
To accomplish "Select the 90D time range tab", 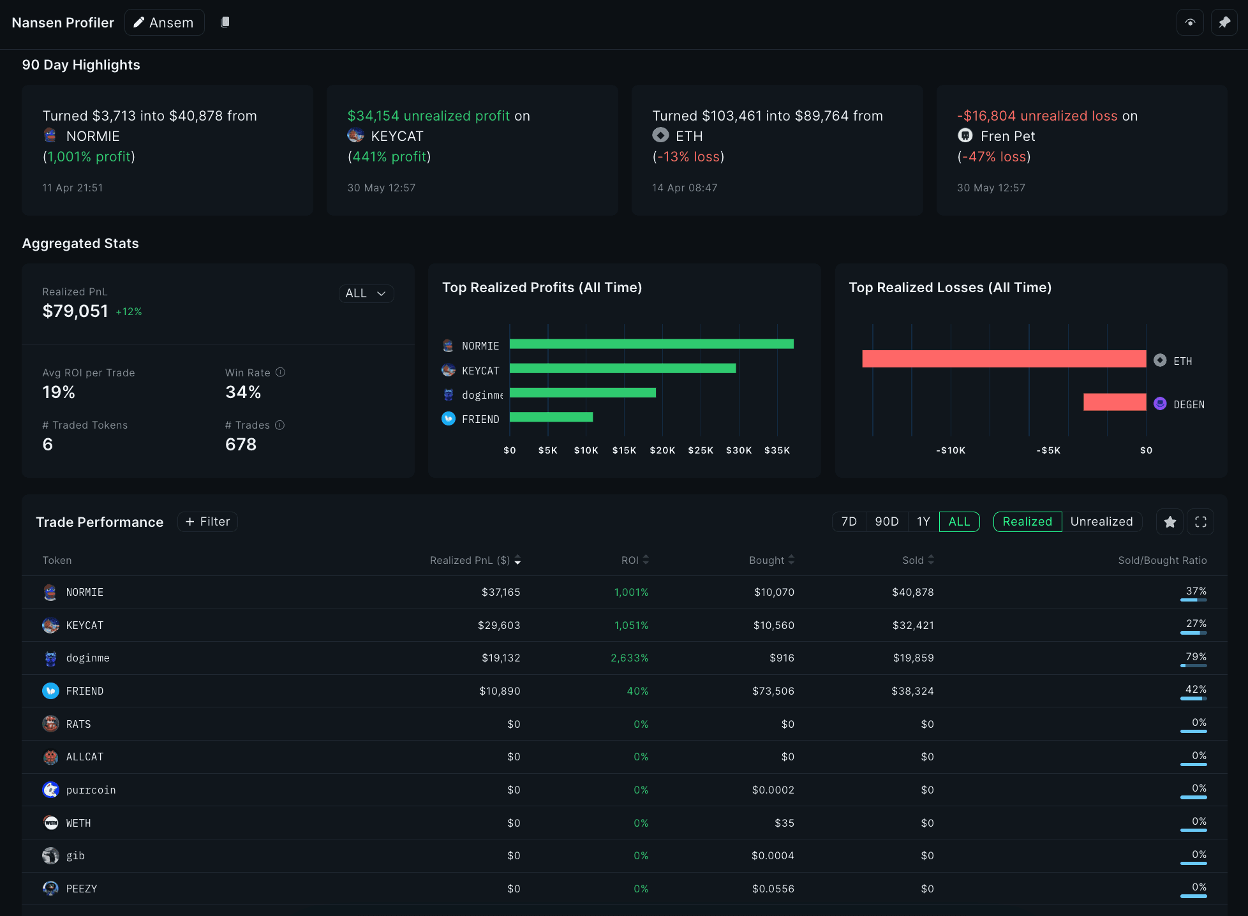I will (886, 522).
